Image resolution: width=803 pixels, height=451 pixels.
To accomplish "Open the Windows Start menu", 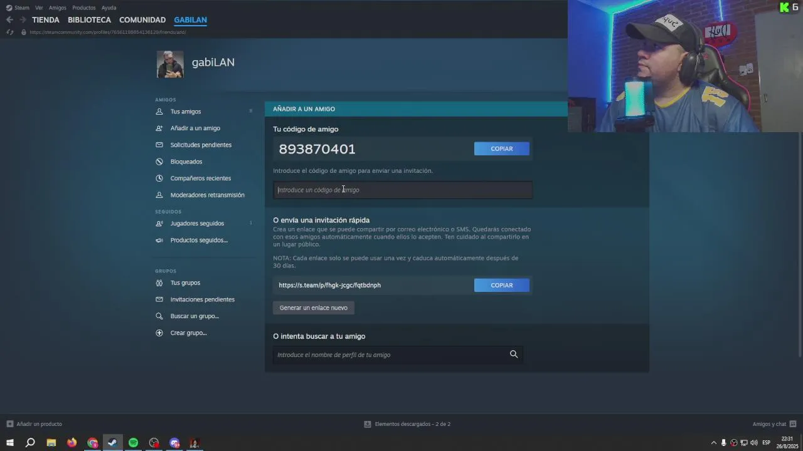I will [x=10, y=443].
